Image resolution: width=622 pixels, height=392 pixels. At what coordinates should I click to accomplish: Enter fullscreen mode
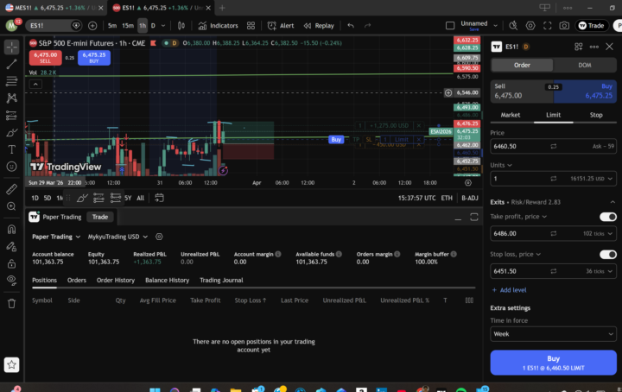point(548,26)
